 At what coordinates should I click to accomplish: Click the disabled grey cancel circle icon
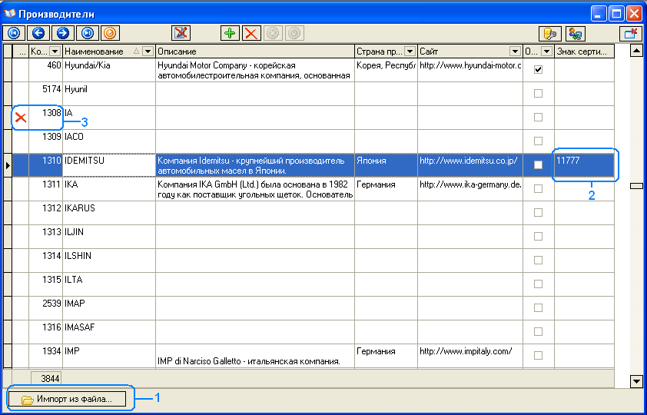coord(272,33)
